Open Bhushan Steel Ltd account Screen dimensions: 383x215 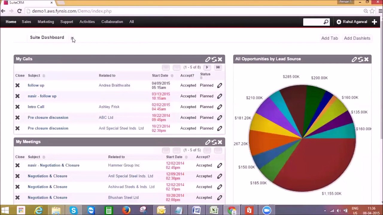tap(123, 198)
